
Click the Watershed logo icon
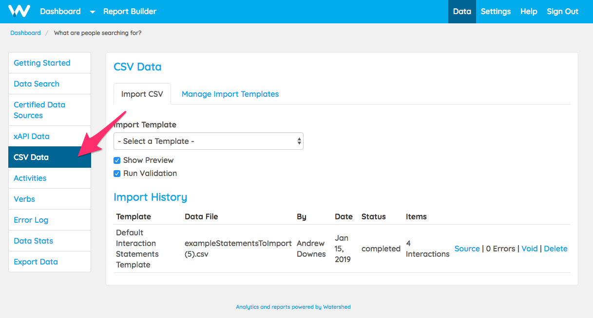[19, 11]
